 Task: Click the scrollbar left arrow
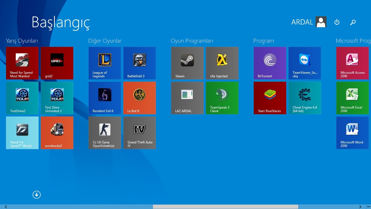point(6,207)
